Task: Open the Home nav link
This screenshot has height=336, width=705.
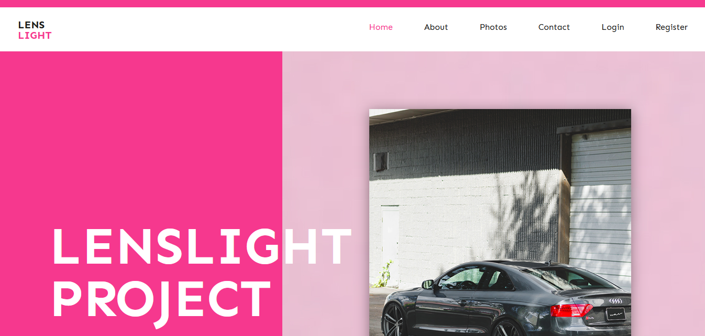Action: point(381,27)
